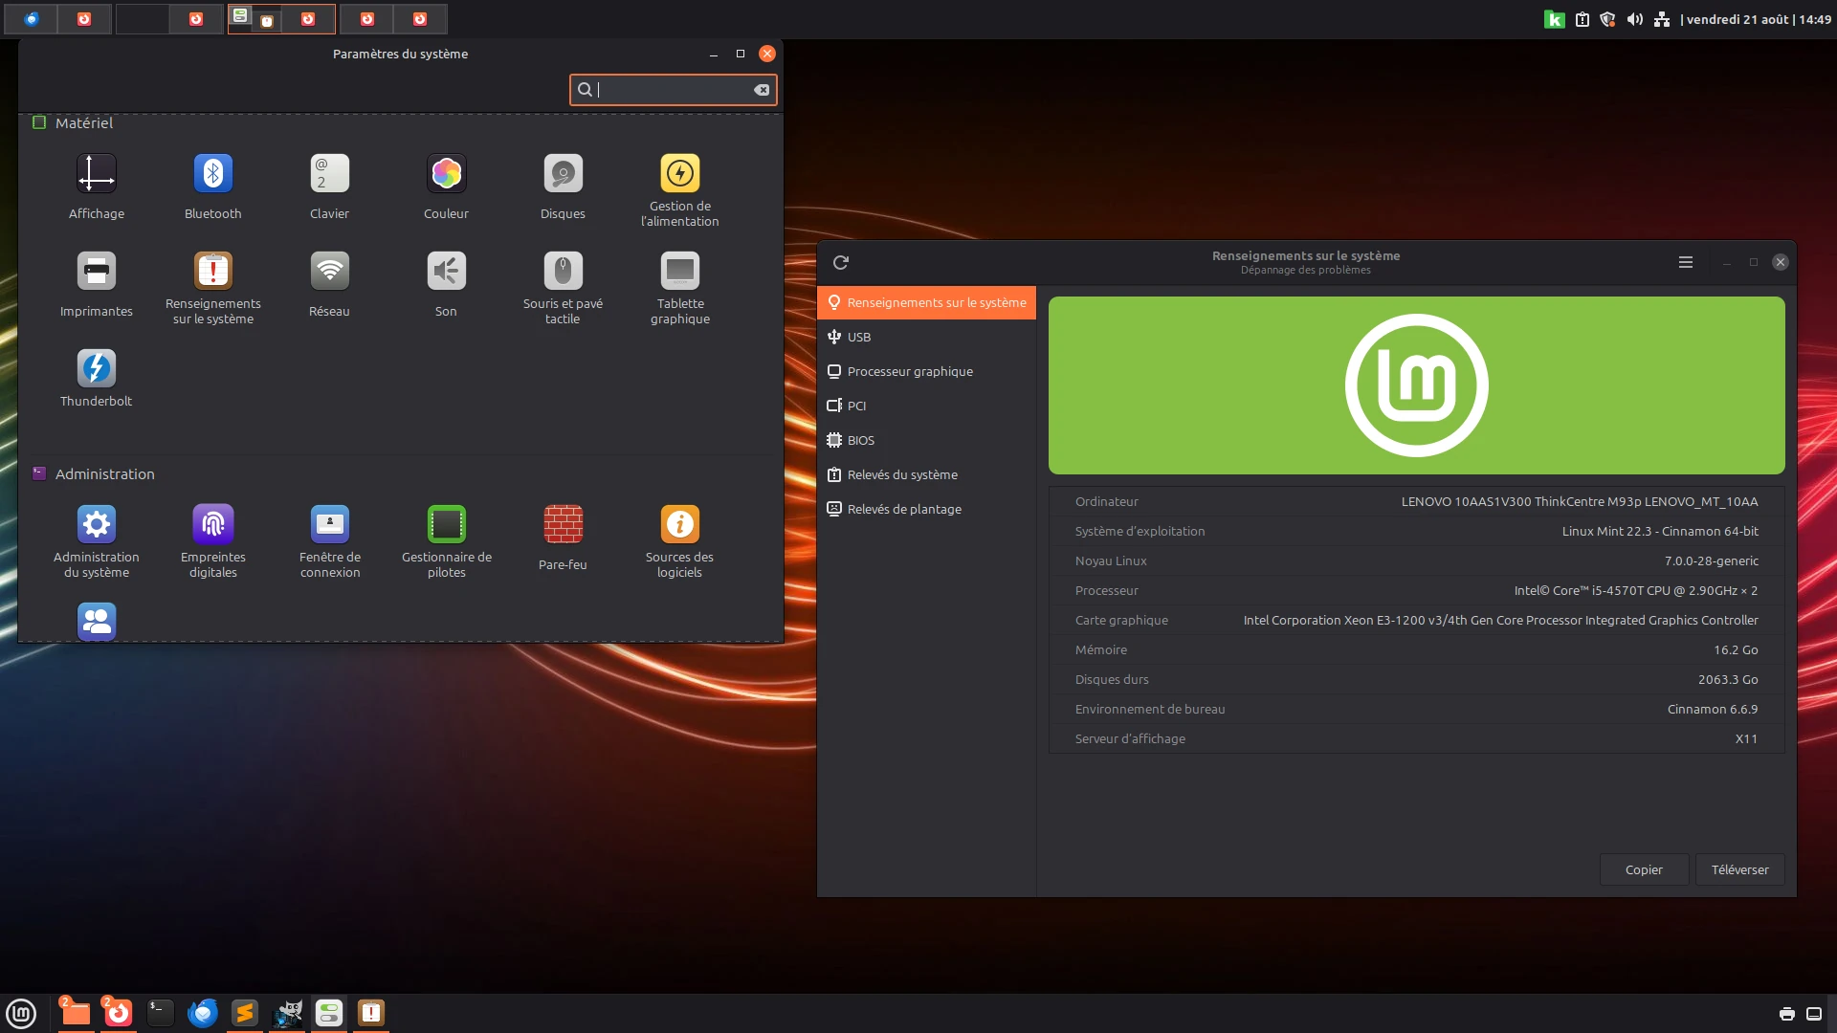Open the Imprimantes settings

click(96, 285)
